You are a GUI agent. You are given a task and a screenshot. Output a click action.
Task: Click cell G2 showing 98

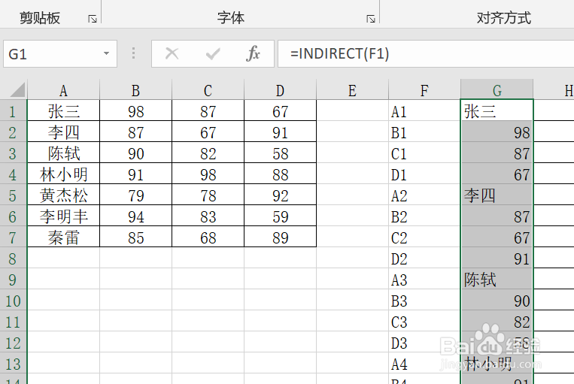(497, 132)
